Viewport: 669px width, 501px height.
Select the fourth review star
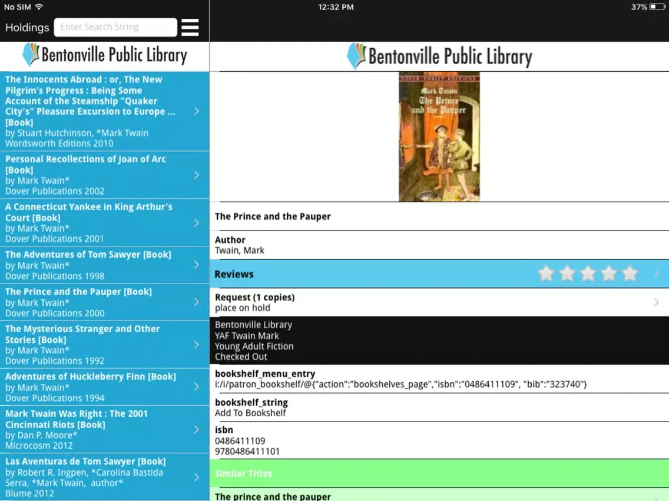pyautogui.click(x=609, y=273)
